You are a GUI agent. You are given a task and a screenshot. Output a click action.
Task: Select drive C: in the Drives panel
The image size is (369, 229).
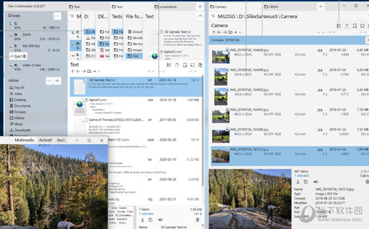(x=34, y=26)
